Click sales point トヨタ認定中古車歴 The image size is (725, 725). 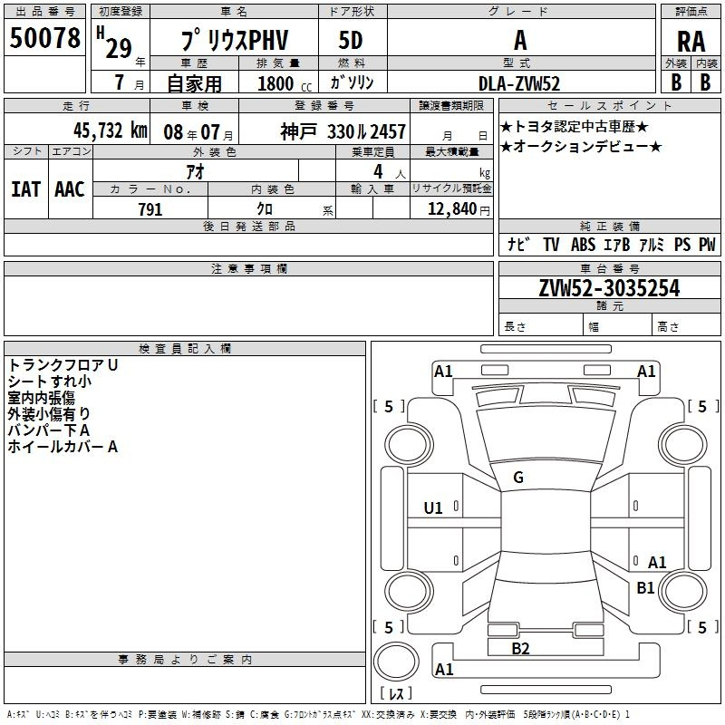click(x=575, y=127)
